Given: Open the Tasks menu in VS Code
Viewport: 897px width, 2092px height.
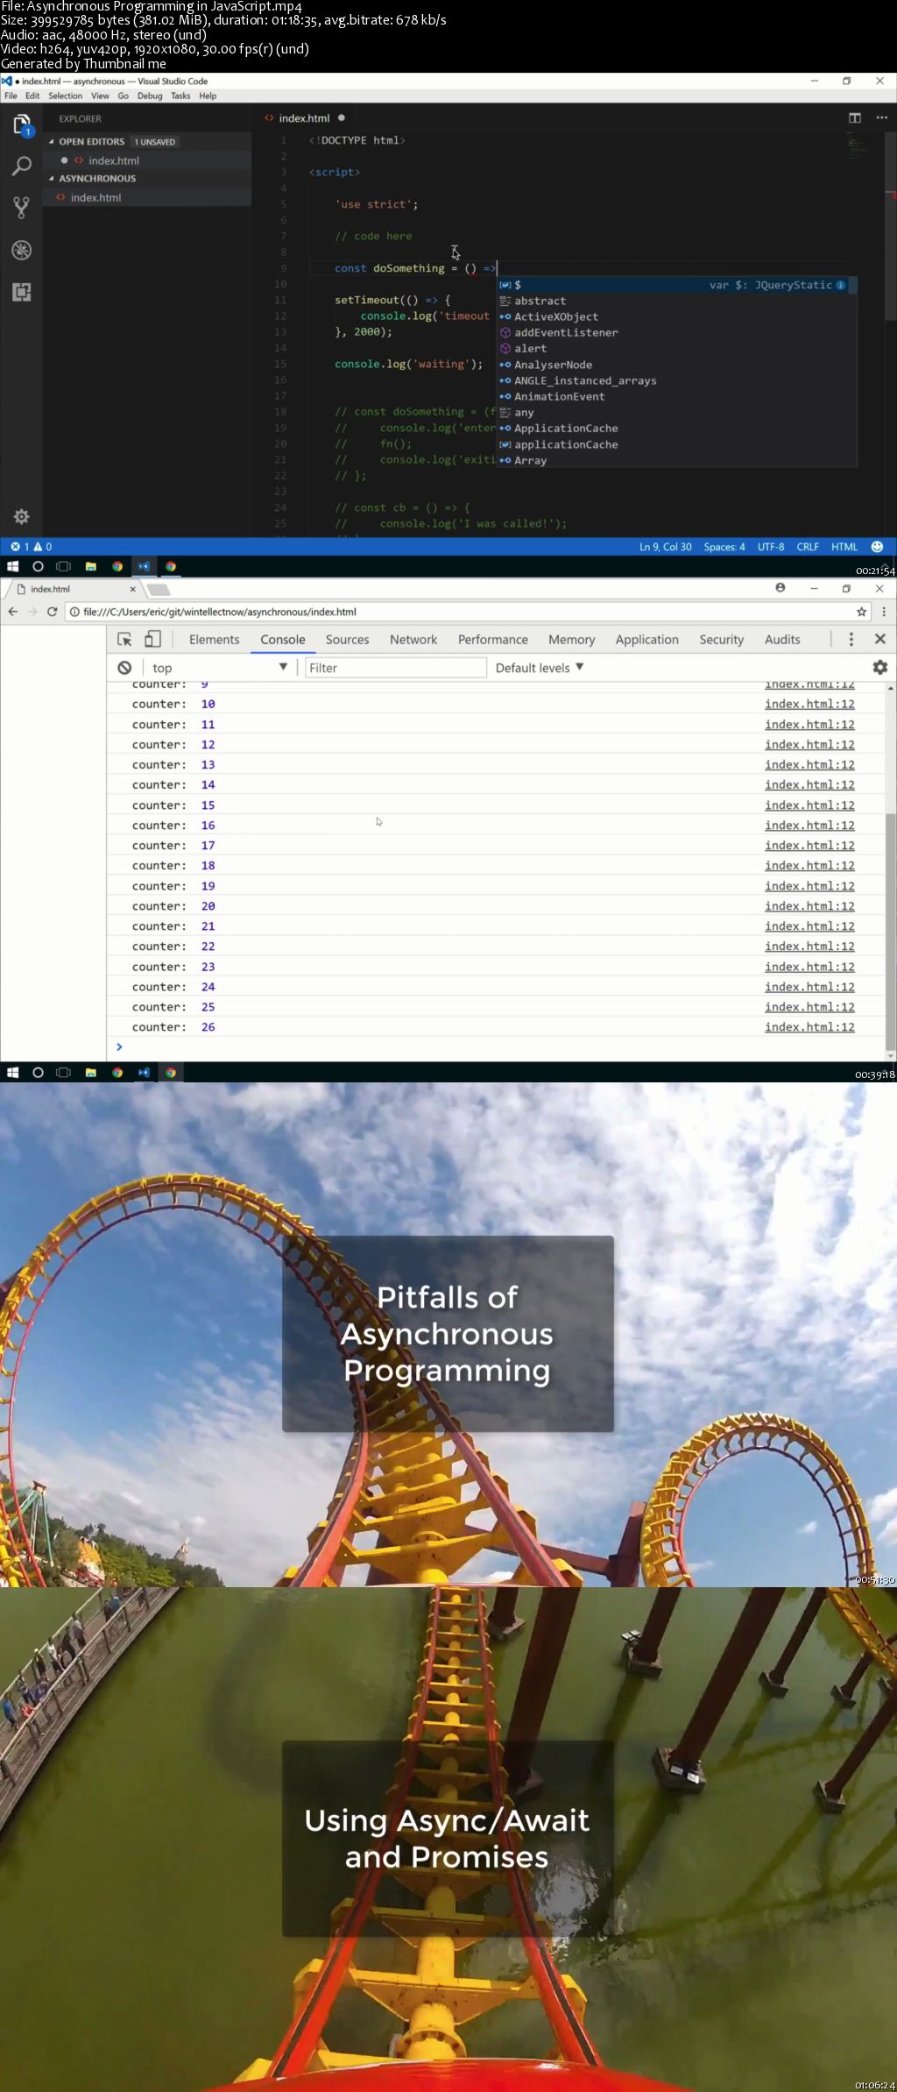Looking at the screenshot, I should 180,96.
